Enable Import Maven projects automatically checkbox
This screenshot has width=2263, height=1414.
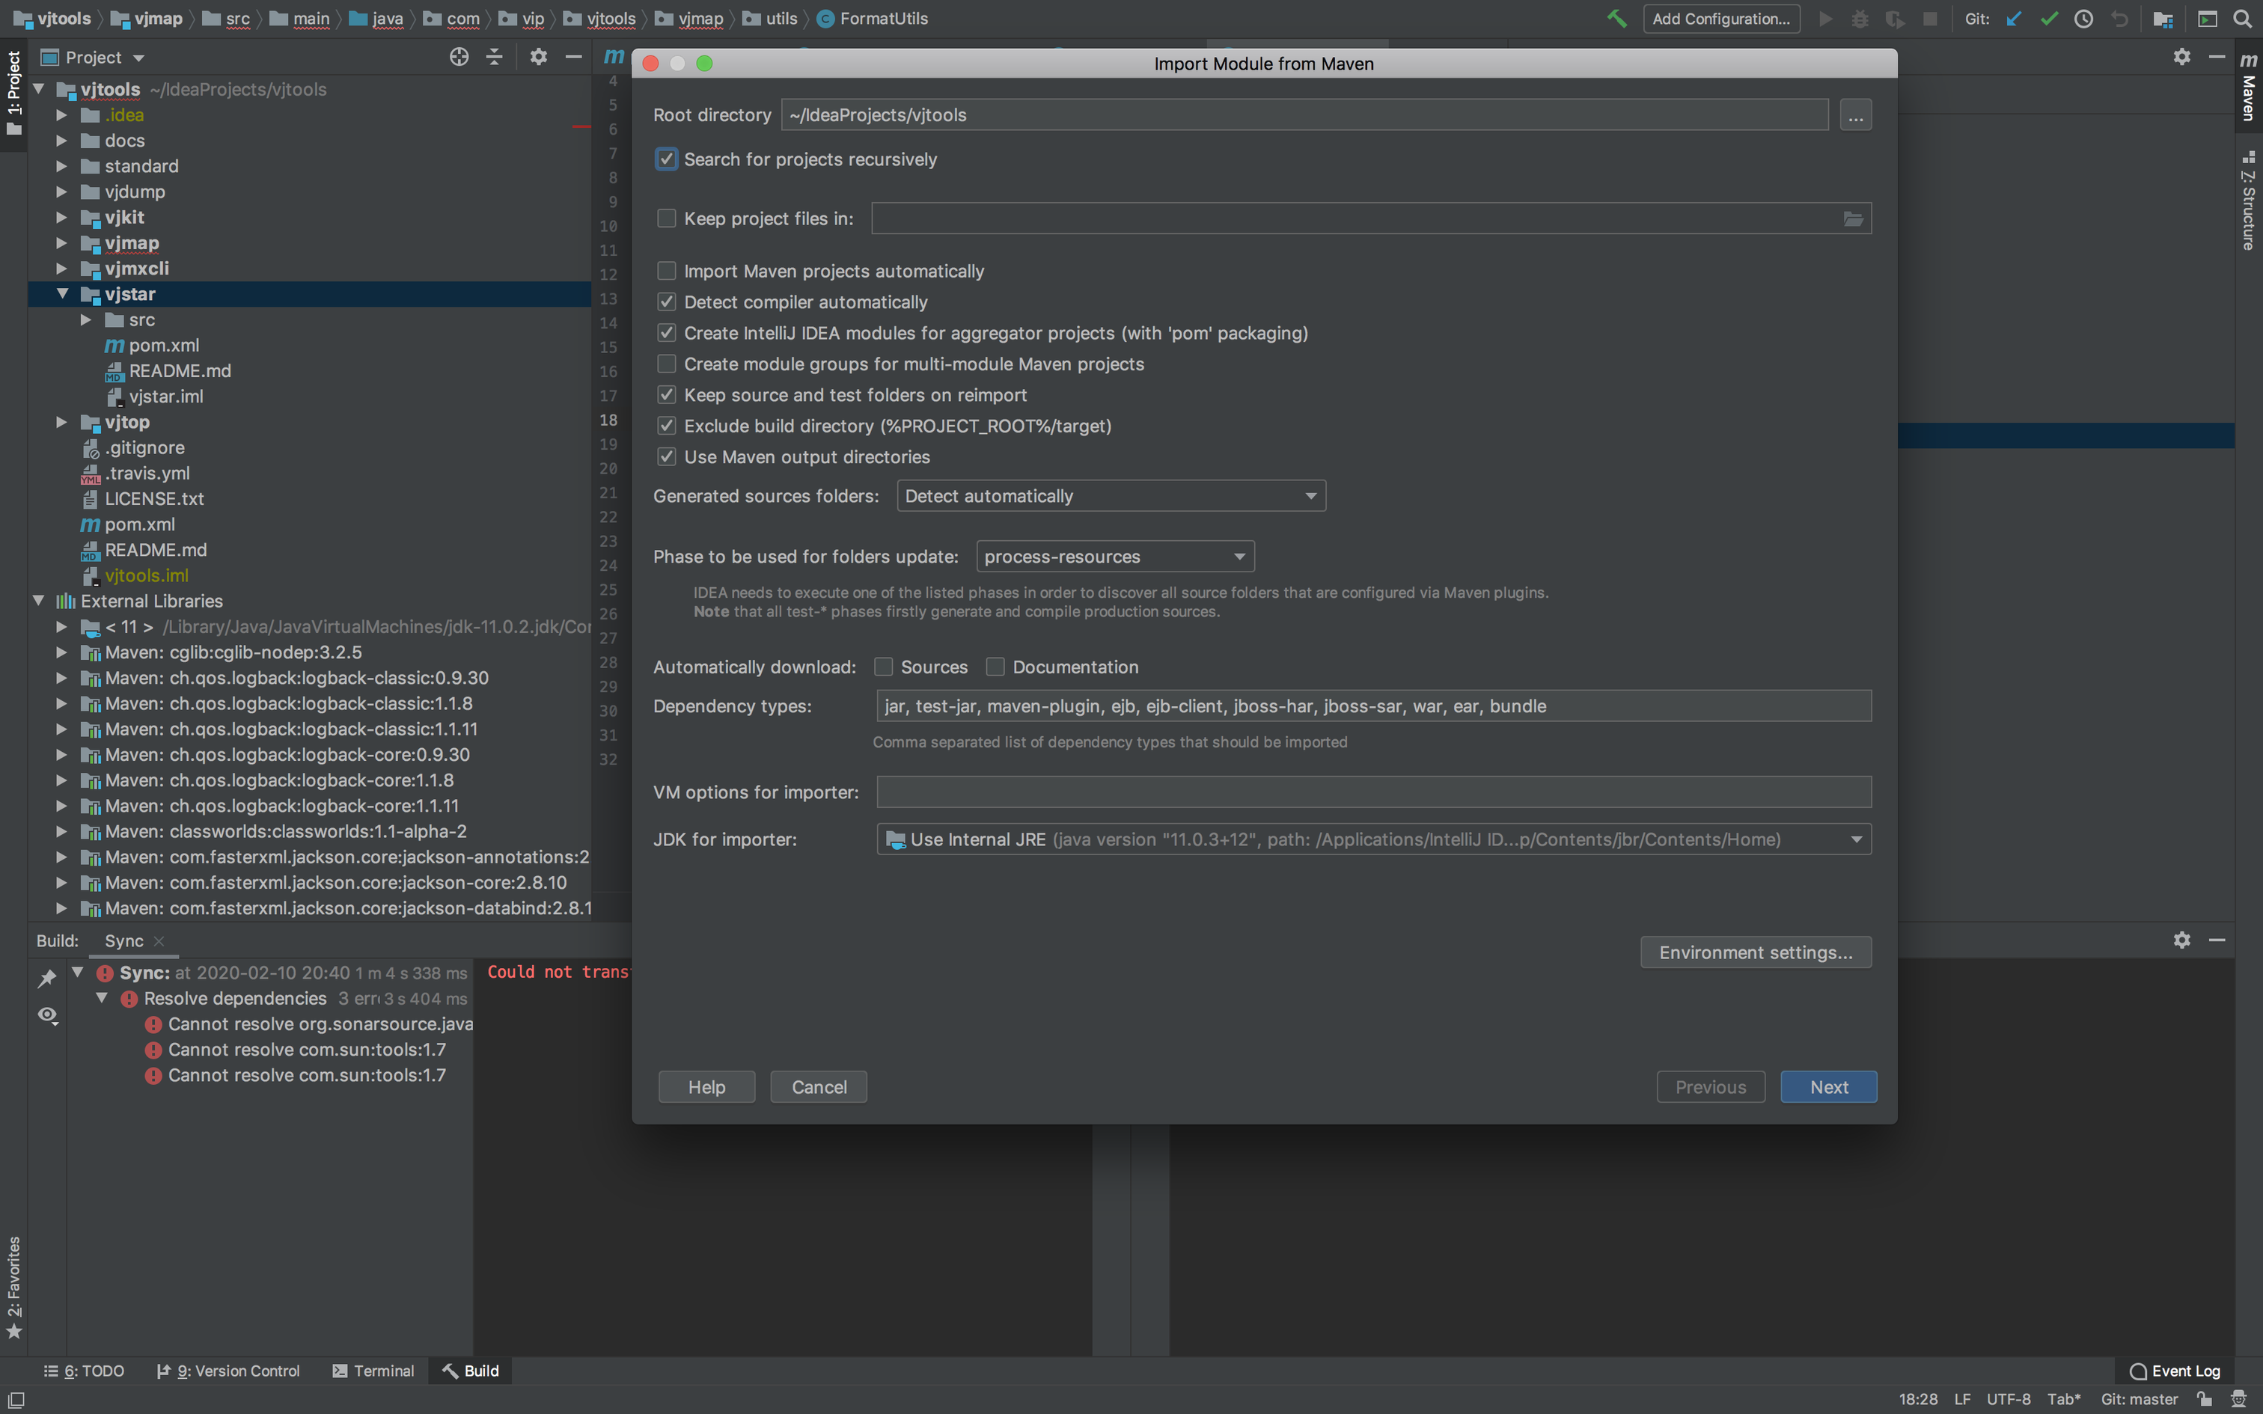(667, 271)
